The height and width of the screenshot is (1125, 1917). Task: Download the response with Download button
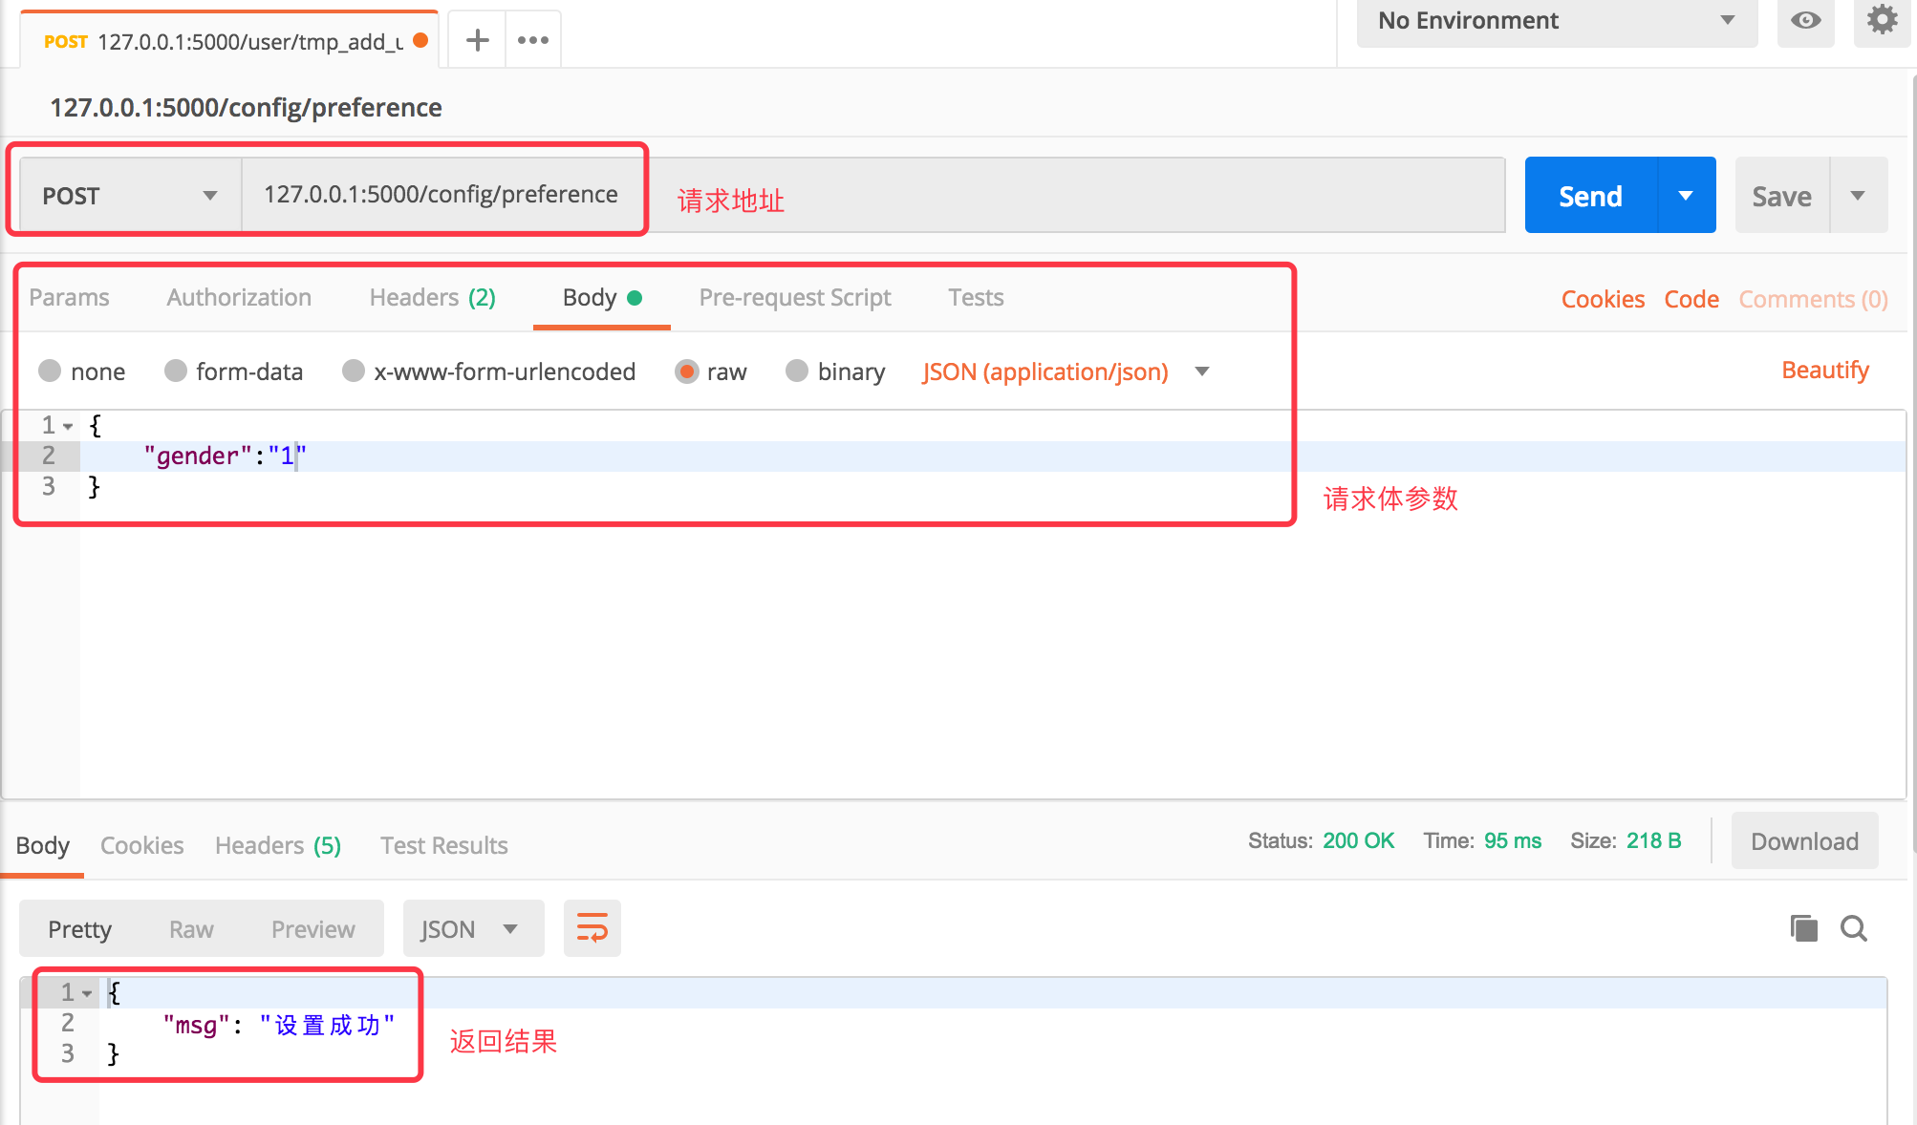click(x=1803, y=841)
